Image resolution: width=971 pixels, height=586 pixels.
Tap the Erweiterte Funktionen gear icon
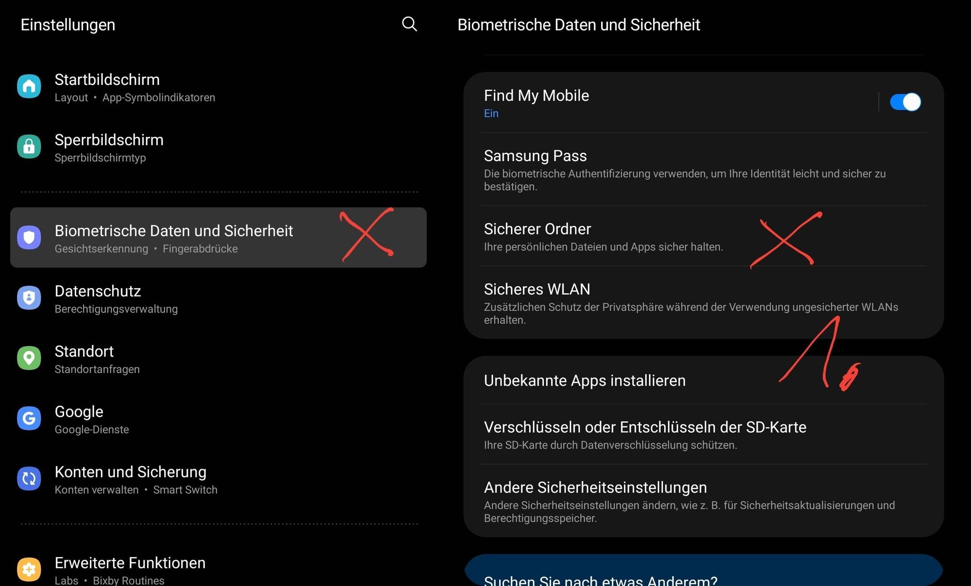[29, 569]
